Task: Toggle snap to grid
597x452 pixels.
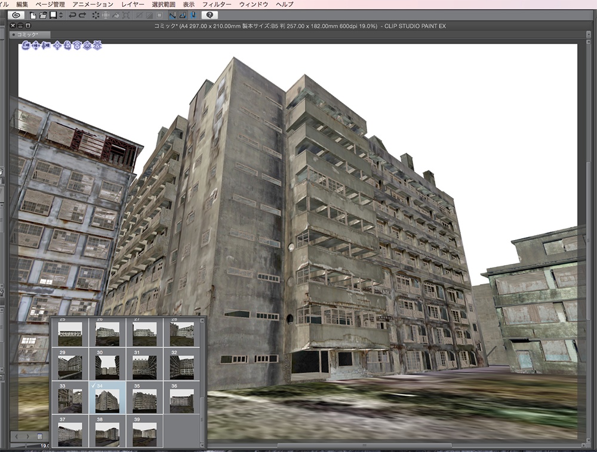Action: point(193,16)
